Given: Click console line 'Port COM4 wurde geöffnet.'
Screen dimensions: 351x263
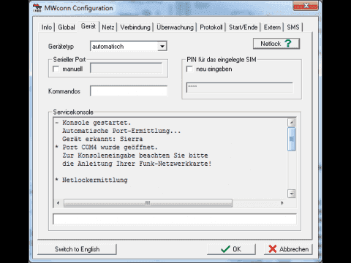Looking at the screenshot, I should tap(110, 147).
